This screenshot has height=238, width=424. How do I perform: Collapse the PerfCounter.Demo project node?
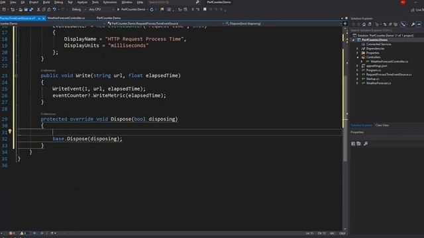click(353, 40)
